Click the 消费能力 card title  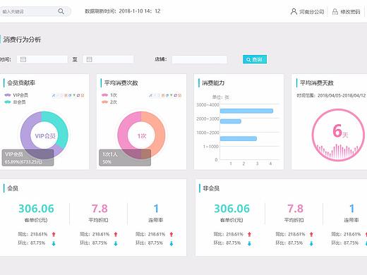213,83
